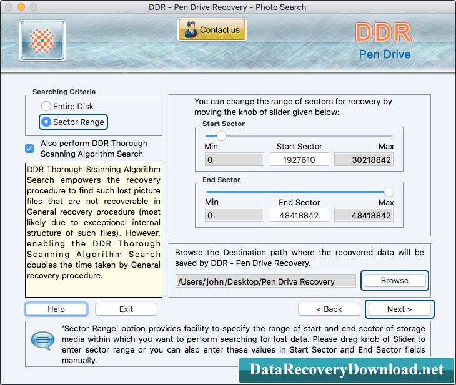Proceed with the Next > button
Viewport: 456px width, 385px height.
pyautogui.click(x=400, y=309)
